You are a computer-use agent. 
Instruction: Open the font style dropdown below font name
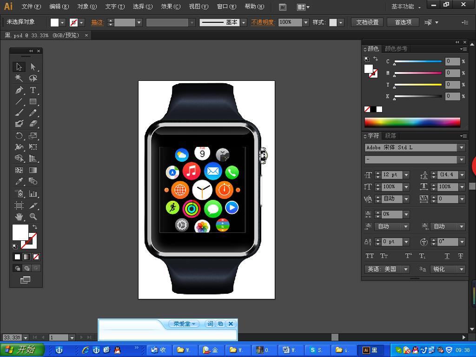click(462, 159)
